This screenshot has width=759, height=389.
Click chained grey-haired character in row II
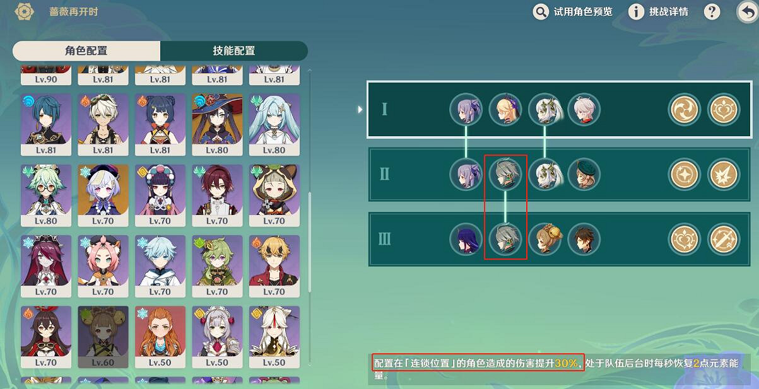[505, 175]
